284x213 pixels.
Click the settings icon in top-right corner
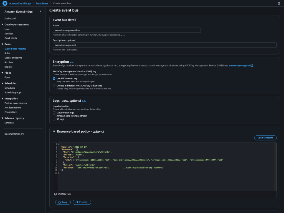(279, 3)
